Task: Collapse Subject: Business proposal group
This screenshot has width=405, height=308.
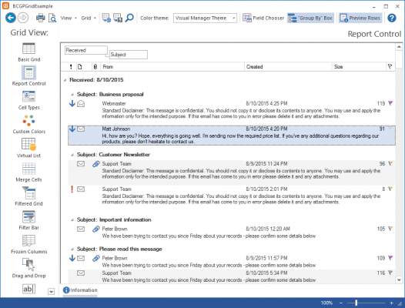Action: point(72,95)
